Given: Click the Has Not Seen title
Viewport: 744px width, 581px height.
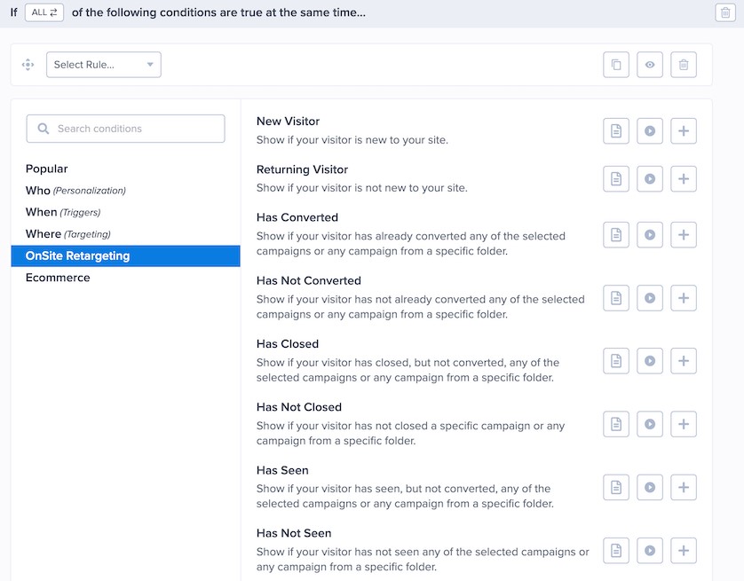Looking at the screenshot, I should point(294,533).
